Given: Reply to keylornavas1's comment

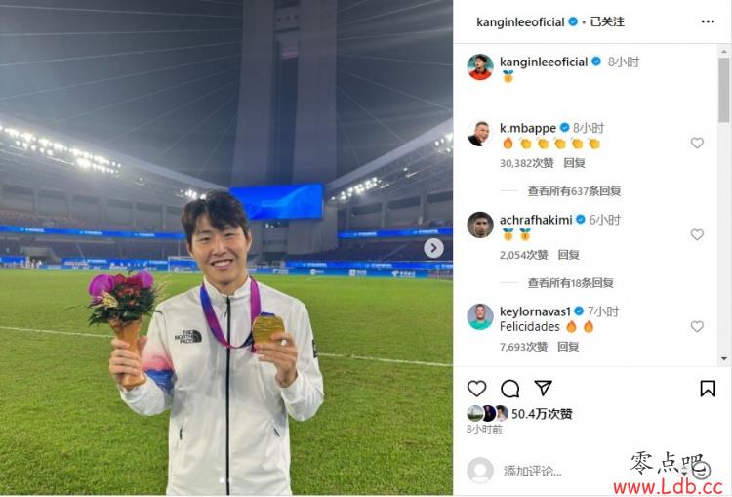Looking at the screenshot, I should [x=568, y=347].
